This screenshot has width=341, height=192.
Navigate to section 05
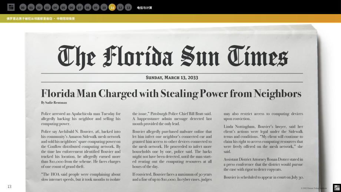coord(63,7)
